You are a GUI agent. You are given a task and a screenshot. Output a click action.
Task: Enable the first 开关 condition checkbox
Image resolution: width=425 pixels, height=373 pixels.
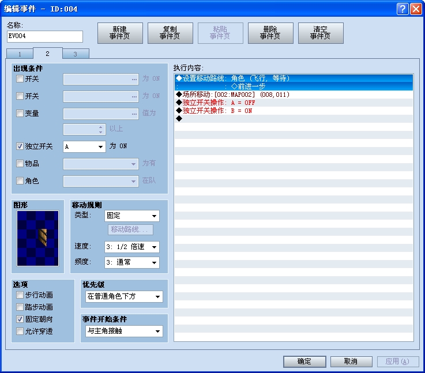[20, 79]
